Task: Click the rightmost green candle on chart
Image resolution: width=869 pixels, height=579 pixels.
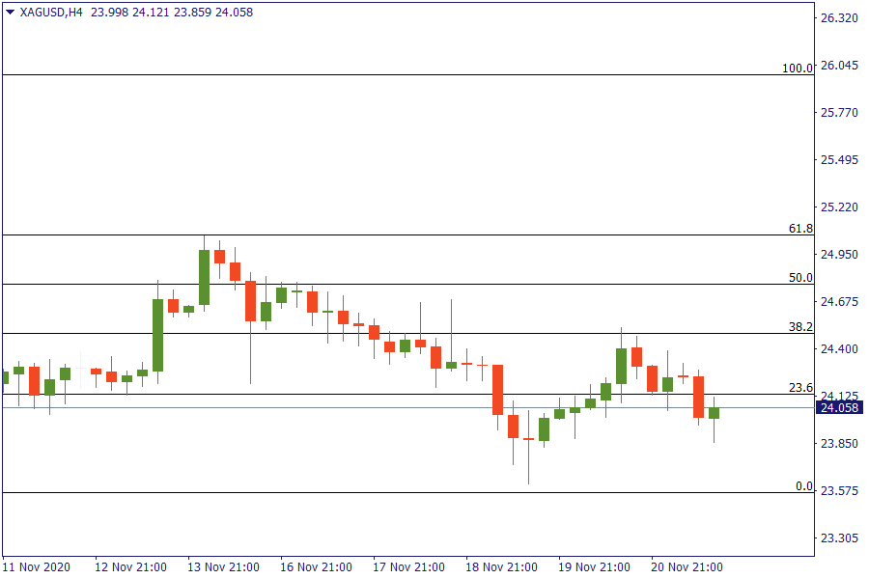Action: click(x=715, y=413)
